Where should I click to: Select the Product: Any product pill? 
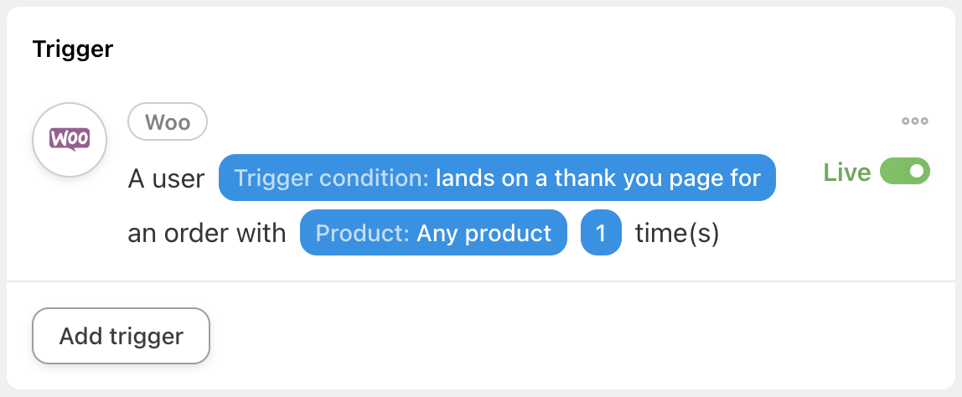click(x=433, y=233)
